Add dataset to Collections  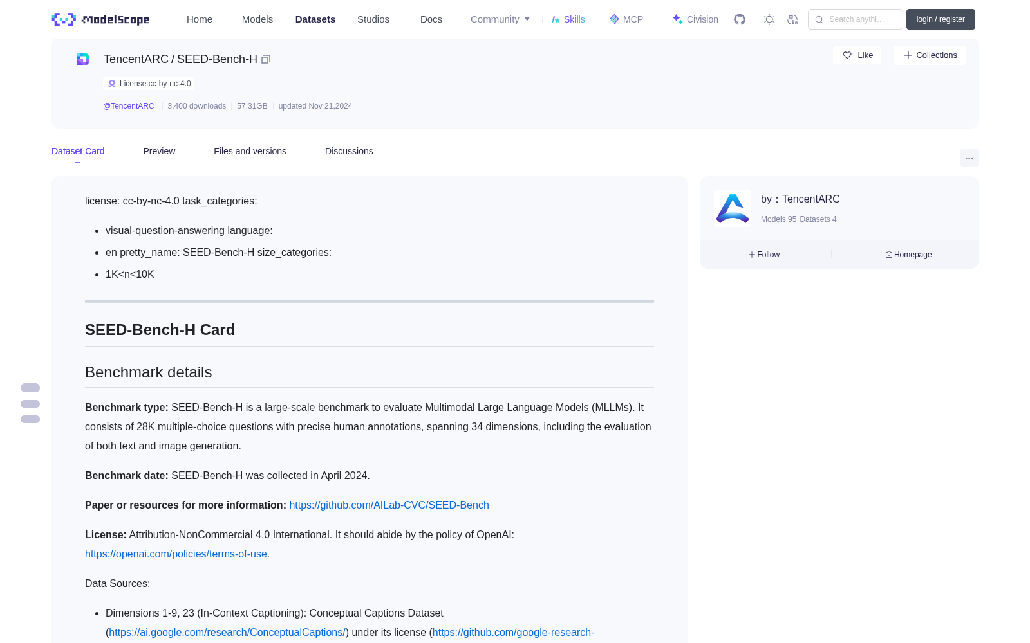point(930,55)
